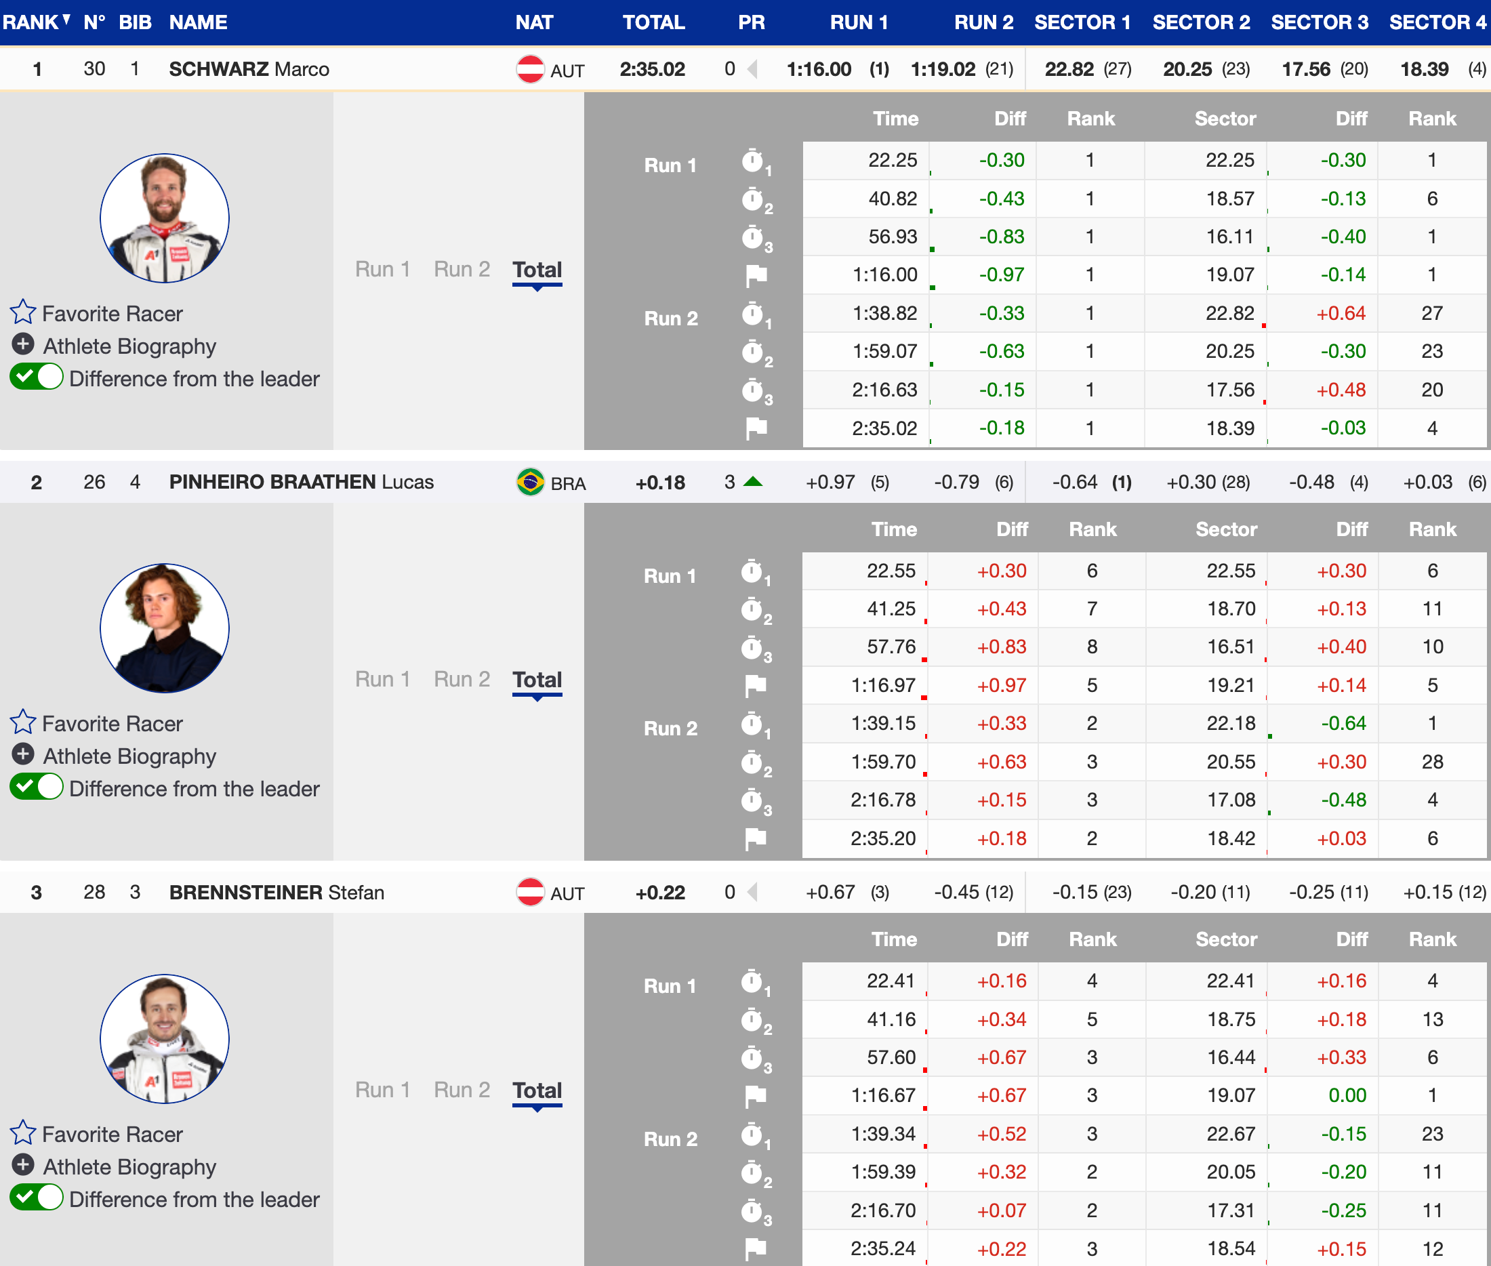Click Favorite Racer star for Schwarz
1491x1266 pixels.
click(23, 312)
